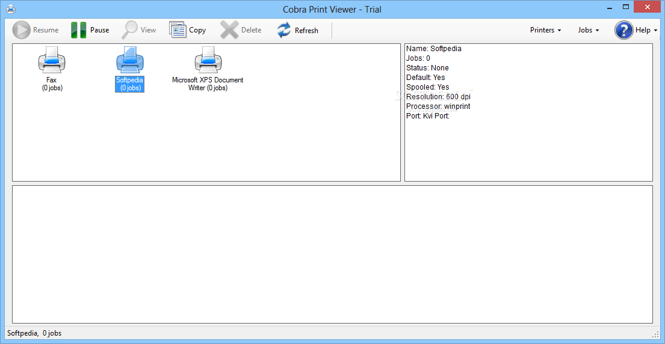The width and height of the screenshot is (665, 344).
Task: Click the window resize grip
Action: pyautogui.click(x=655, y=334)
